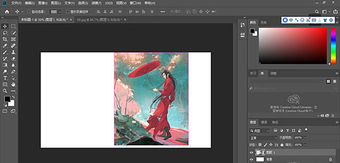The width and height of the screenshot is (340, 163).
Task: Click the foreground color swatch in toolbox
Action: (7, 99)
